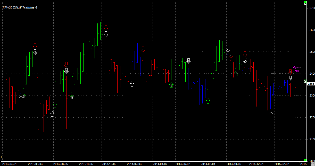Click price axis label 2200
315x166 pixels.
(x=312, y=118)
